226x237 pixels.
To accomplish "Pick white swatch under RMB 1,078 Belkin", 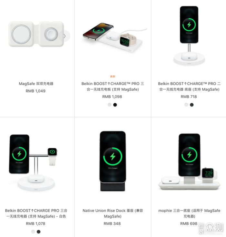I will point(33,232).
